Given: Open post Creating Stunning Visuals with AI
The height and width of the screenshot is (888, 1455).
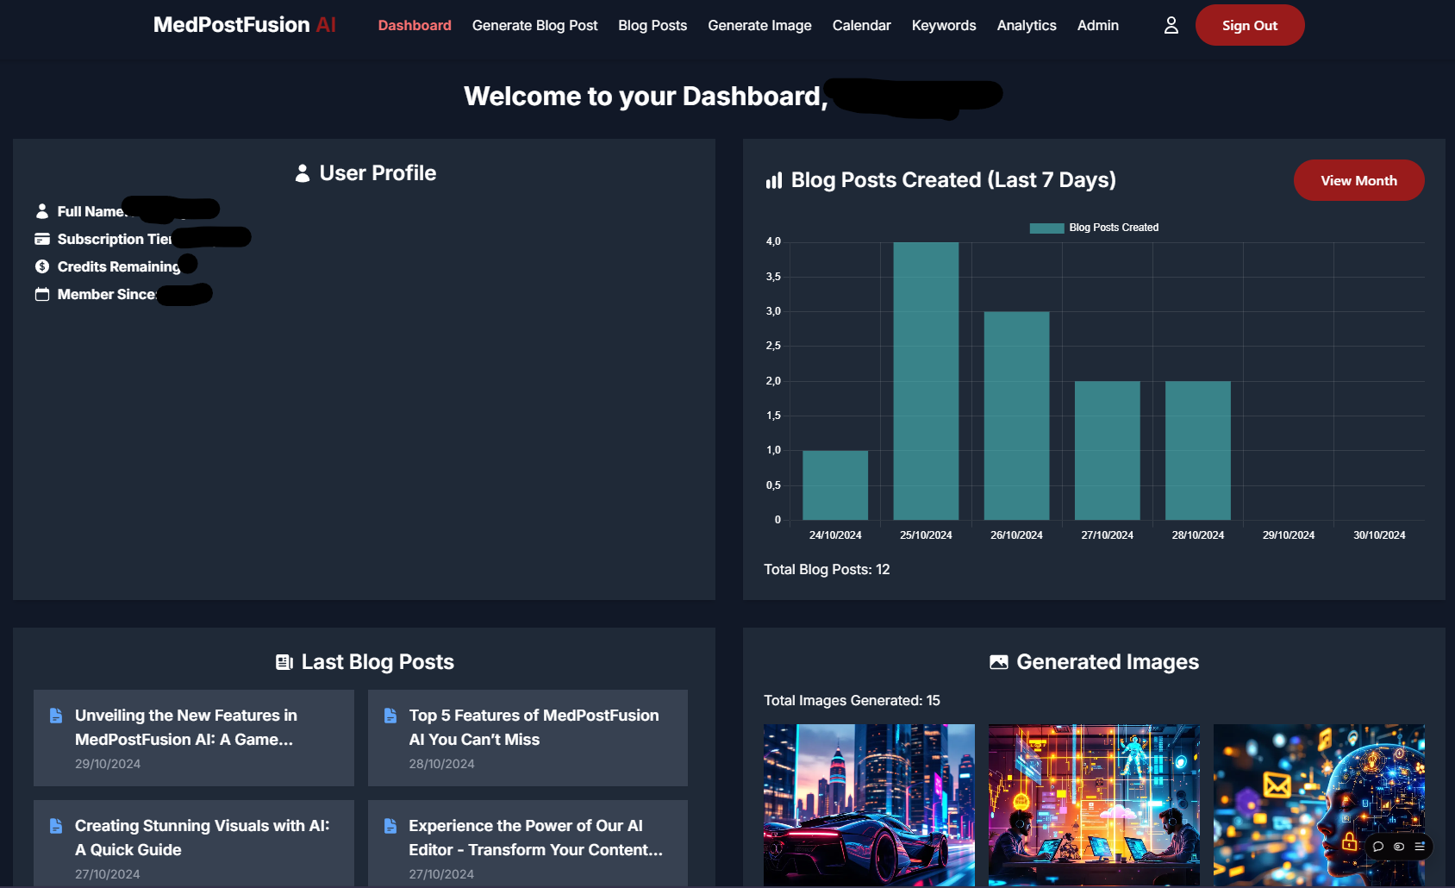Looking at the screenshot, I should pyautogui.click(x=194, y=843).
